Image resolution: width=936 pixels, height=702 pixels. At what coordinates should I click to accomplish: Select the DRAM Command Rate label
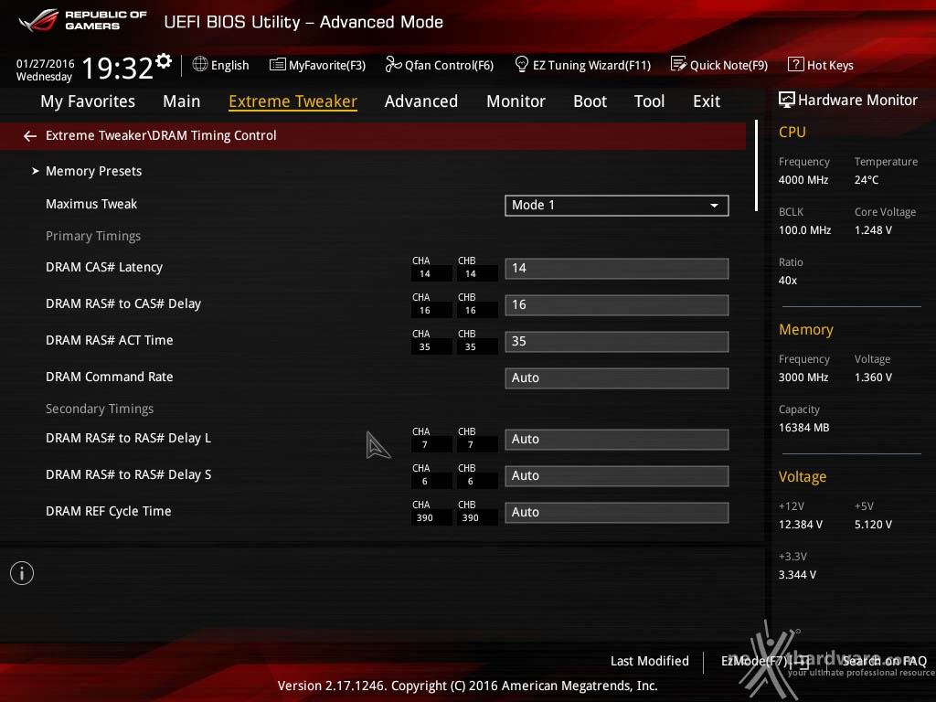[110, 377]
